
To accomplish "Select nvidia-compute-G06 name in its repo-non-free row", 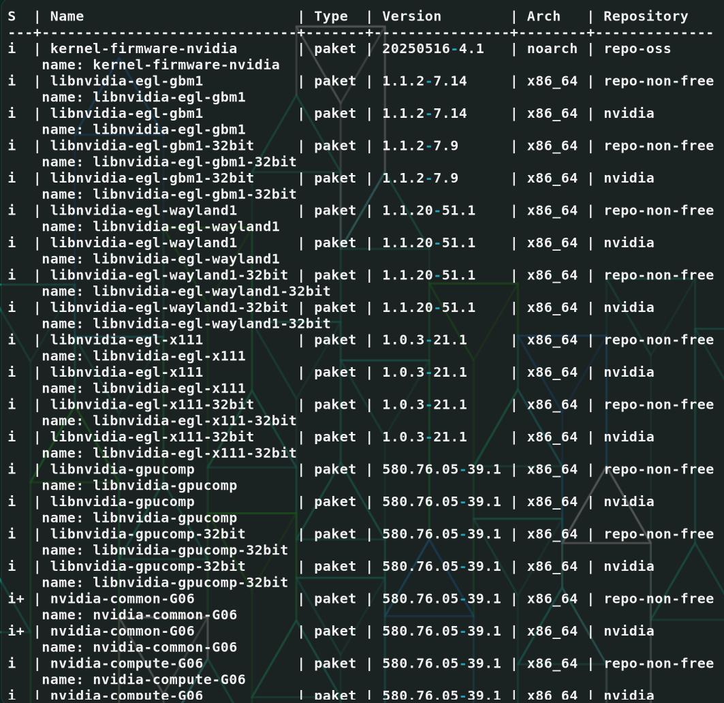I will (127, 663).
